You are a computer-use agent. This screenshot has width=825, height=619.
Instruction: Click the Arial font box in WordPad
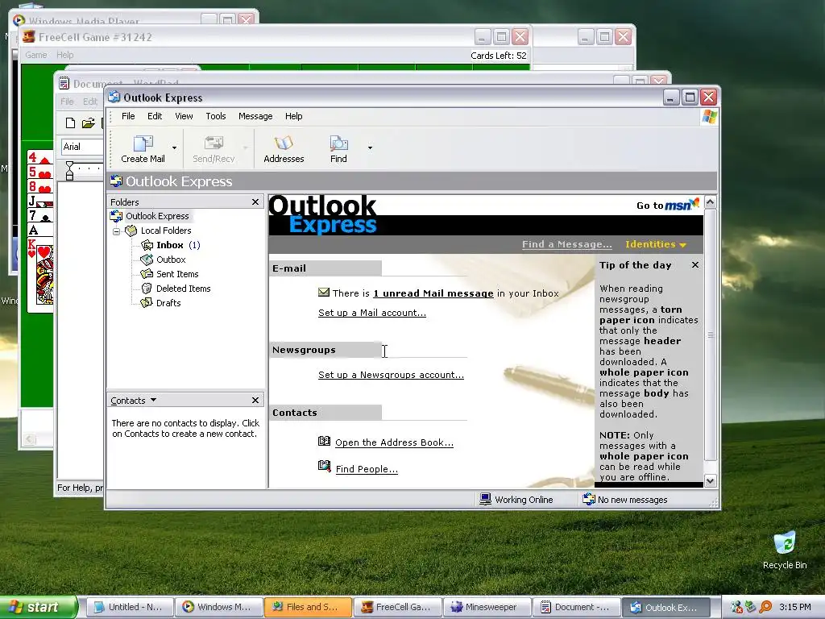(x=81, y=147)
